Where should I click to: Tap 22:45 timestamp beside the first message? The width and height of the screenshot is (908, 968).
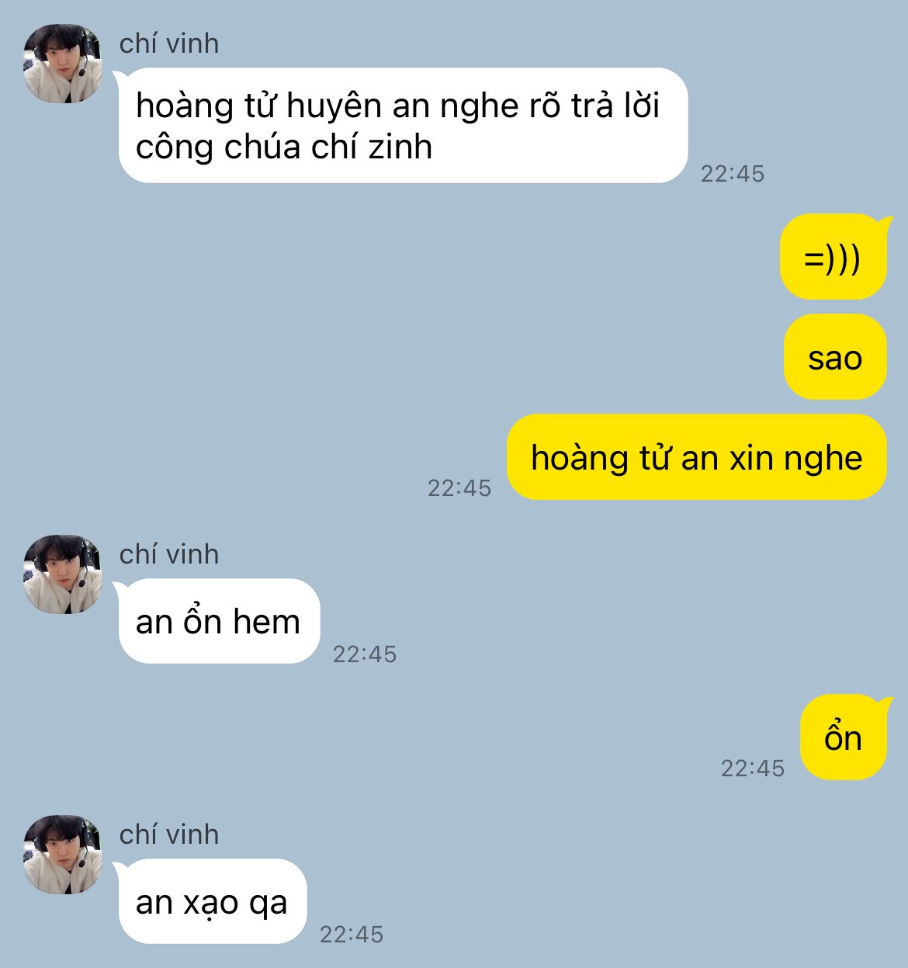click(733, 173)
